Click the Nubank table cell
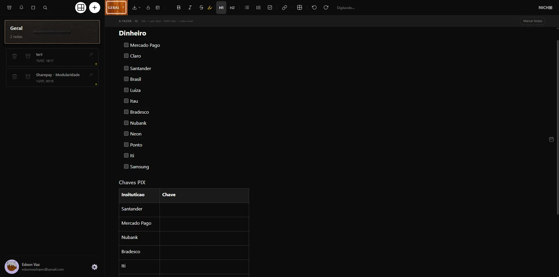The width and height of the screenshot is (559, 277). (x=139, y=238)
